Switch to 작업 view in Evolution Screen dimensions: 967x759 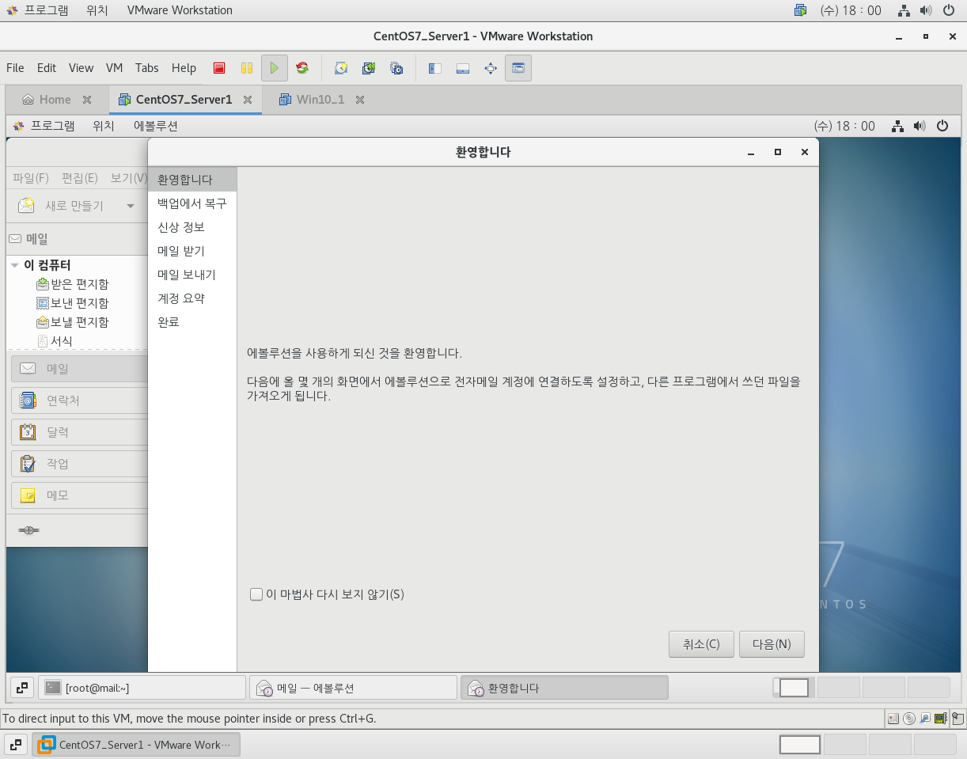tap(79, 464)
